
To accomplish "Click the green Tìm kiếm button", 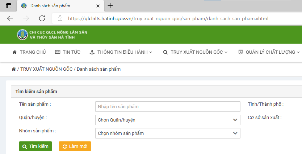I will coord(35,146).
